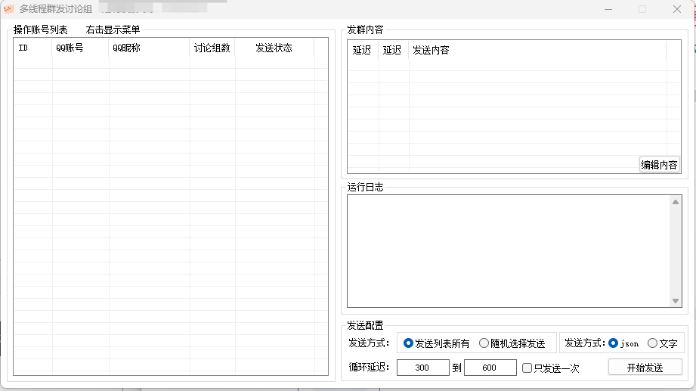Viewport: 696px width, 391px height.
Task: Click the 循环延迟 field containing 300
Action: click(422, 368)
